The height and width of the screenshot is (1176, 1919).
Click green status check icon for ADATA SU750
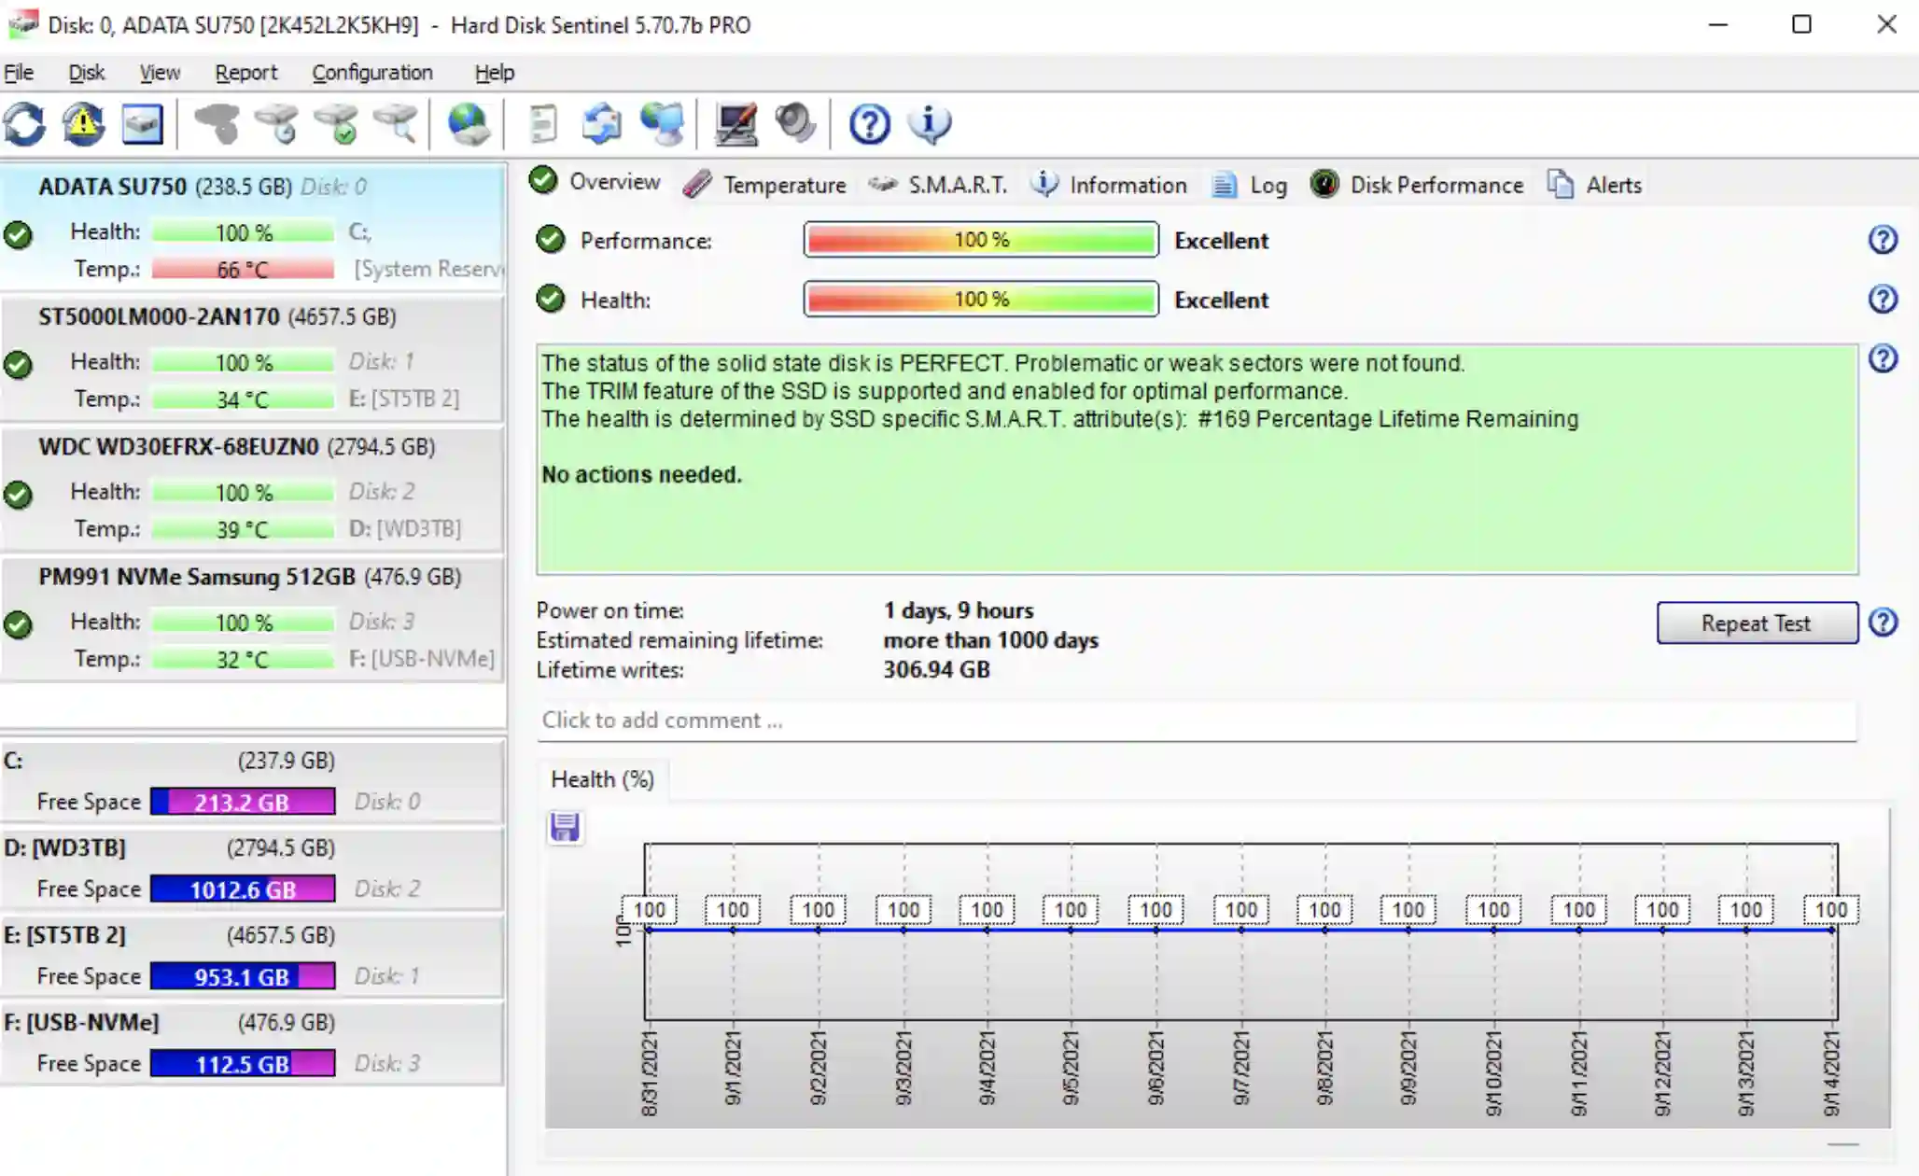click(x=18, y=234)
